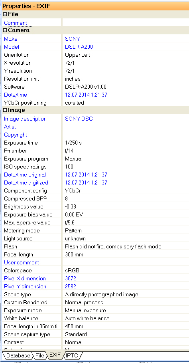
Task: Select the Exposure program label
Action: tap(26, 159)
